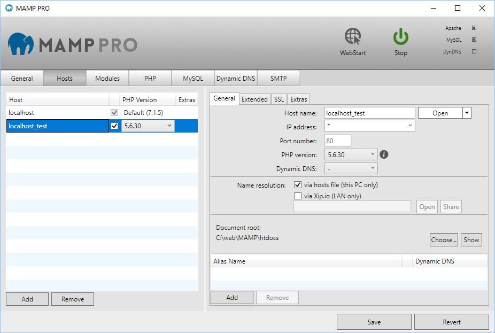This screenshot has height=333, width=495.
Task: Click the Alias Name column header
Action: coord(306,261)
